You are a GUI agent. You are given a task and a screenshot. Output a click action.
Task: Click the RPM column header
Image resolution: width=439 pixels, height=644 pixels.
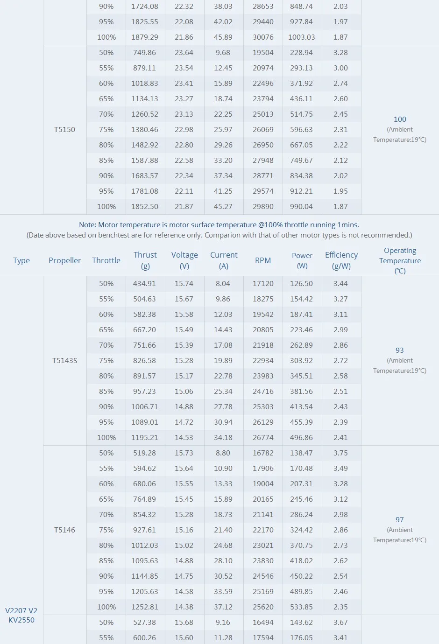tap(263, 260)
